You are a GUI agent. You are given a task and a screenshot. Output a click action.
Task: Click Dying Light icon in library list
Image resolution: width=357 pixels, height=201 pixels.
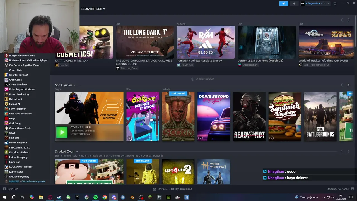click(x=6, y=99)
